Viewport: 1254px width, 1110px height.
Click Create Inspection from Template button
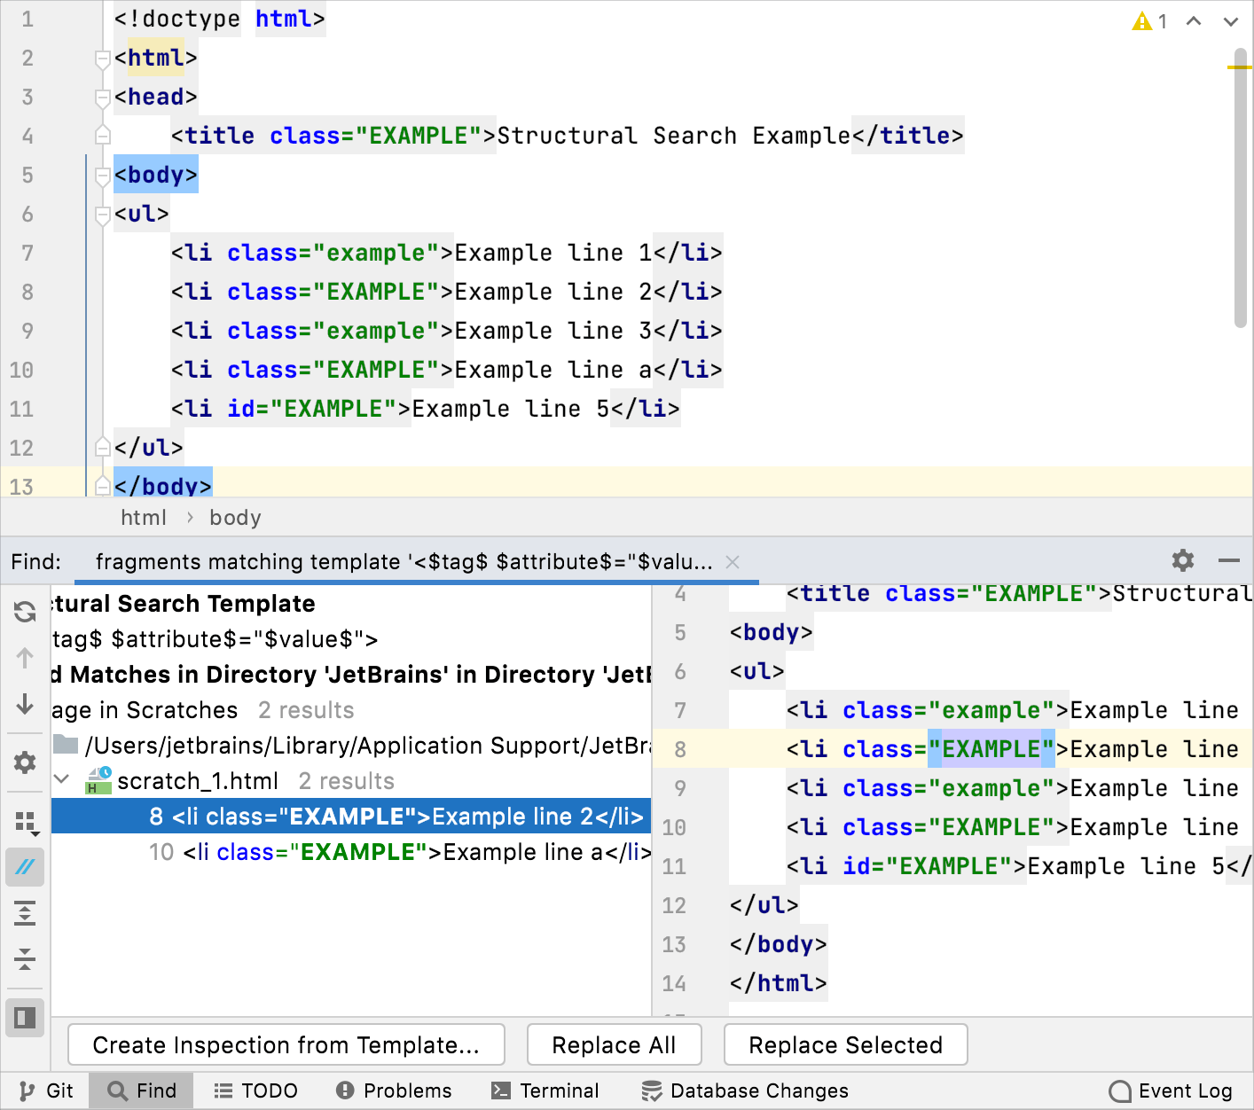[x=286, y=1045]
